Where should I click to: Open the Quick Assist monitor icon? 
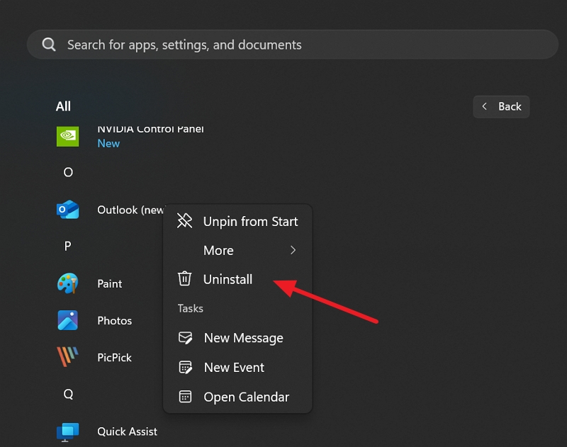67,432
